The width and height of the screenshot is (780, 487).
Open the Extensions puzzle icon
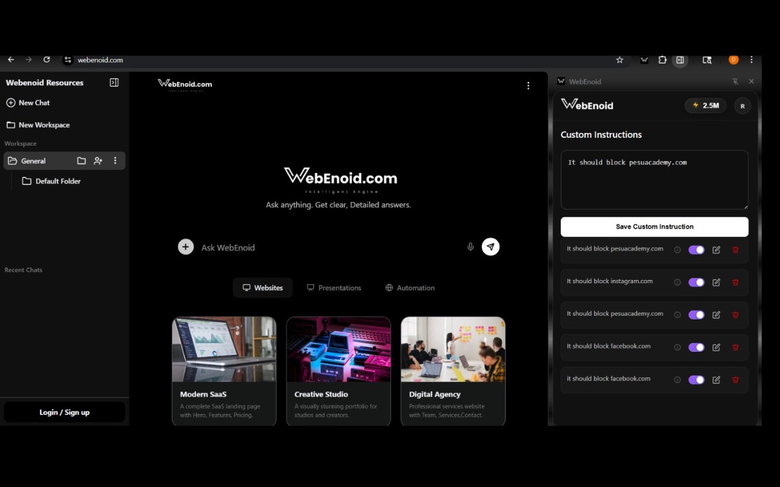click(x=662, y=60)
